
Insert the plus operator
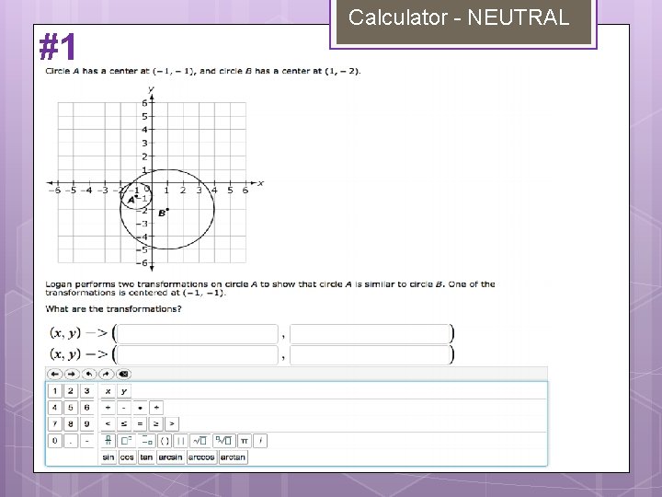[x=108, y=408]
